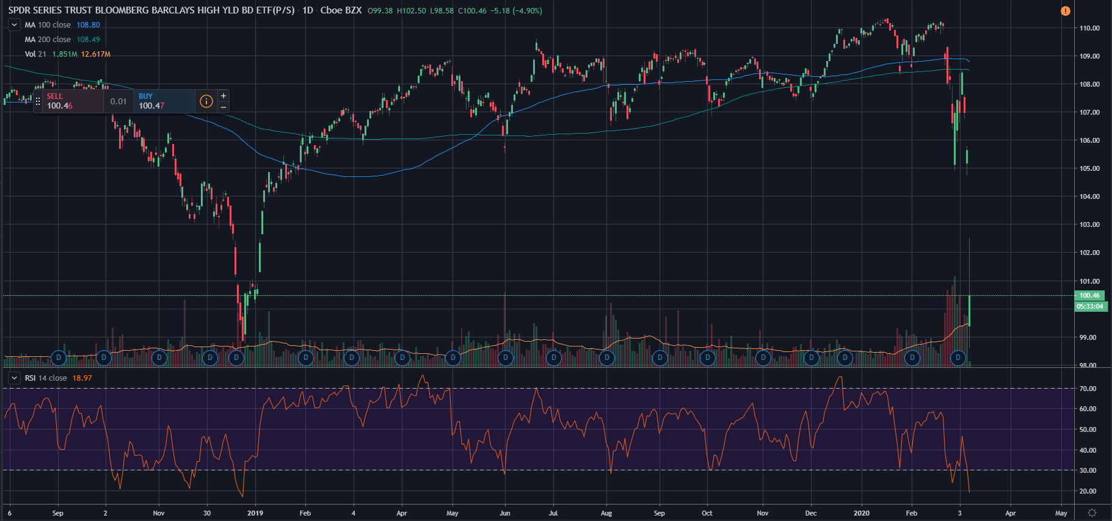1112x521 pixels.
Task: Select the MA 200 close indicator label
Action: tap(48, 40)
